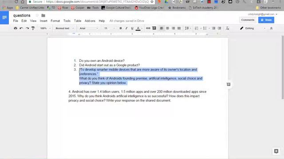Reload the page in Chrome
The height and width of the screenshot is (159, 284).
coord(16,2)
